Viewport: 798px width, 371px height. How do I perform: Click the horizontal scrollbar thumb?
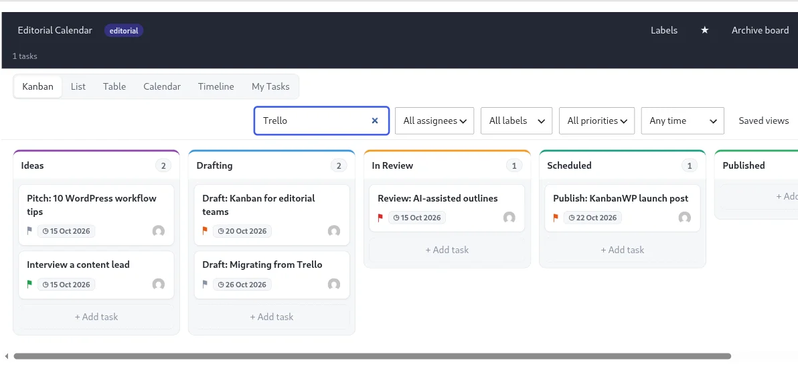pyautogui.click(x=372, y=356)
